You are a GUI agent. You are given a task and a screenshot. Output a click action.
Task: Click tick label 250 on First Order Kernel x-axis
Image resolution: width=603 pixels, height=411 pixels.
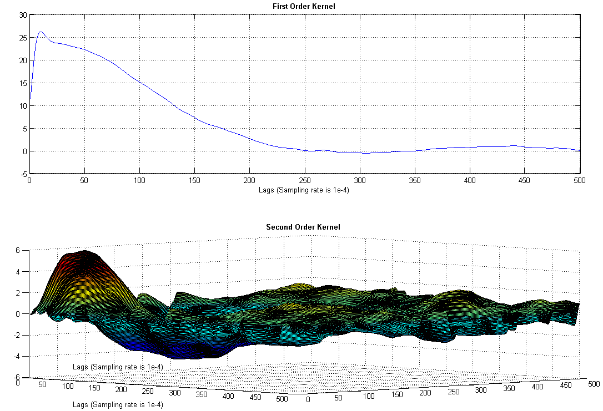tap(304, 181)
